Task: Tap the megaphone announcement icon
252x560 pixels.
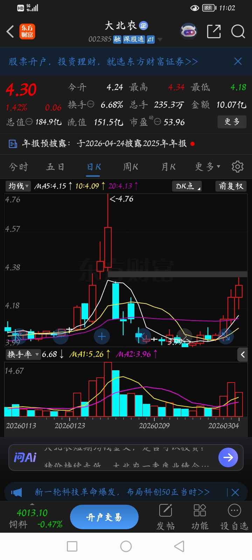Action: point(16,492)
